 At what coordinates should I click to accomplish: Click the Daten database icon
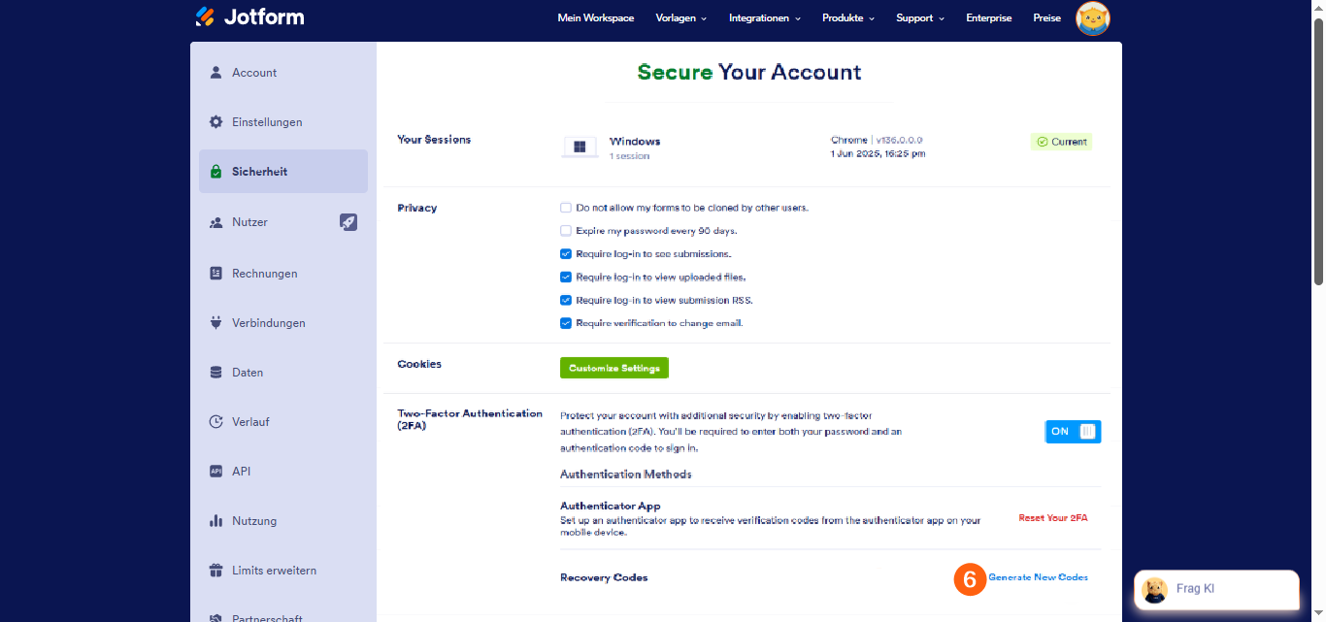pos(216,373)
